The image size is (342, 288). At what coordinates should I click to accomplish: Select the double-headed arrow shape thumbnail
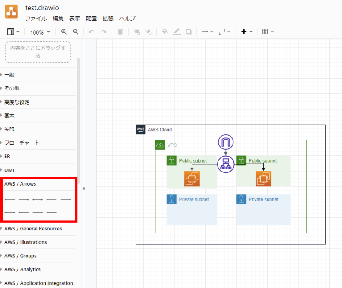[38, 199]
